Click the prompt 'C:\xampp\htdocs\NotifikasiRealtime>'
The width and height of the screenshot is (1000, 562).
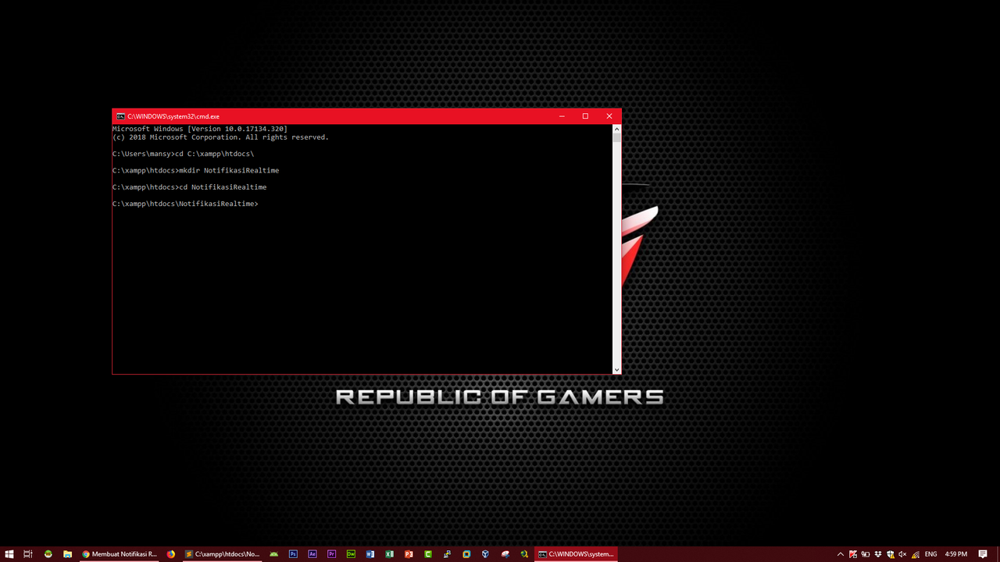(x=185, y=204)
